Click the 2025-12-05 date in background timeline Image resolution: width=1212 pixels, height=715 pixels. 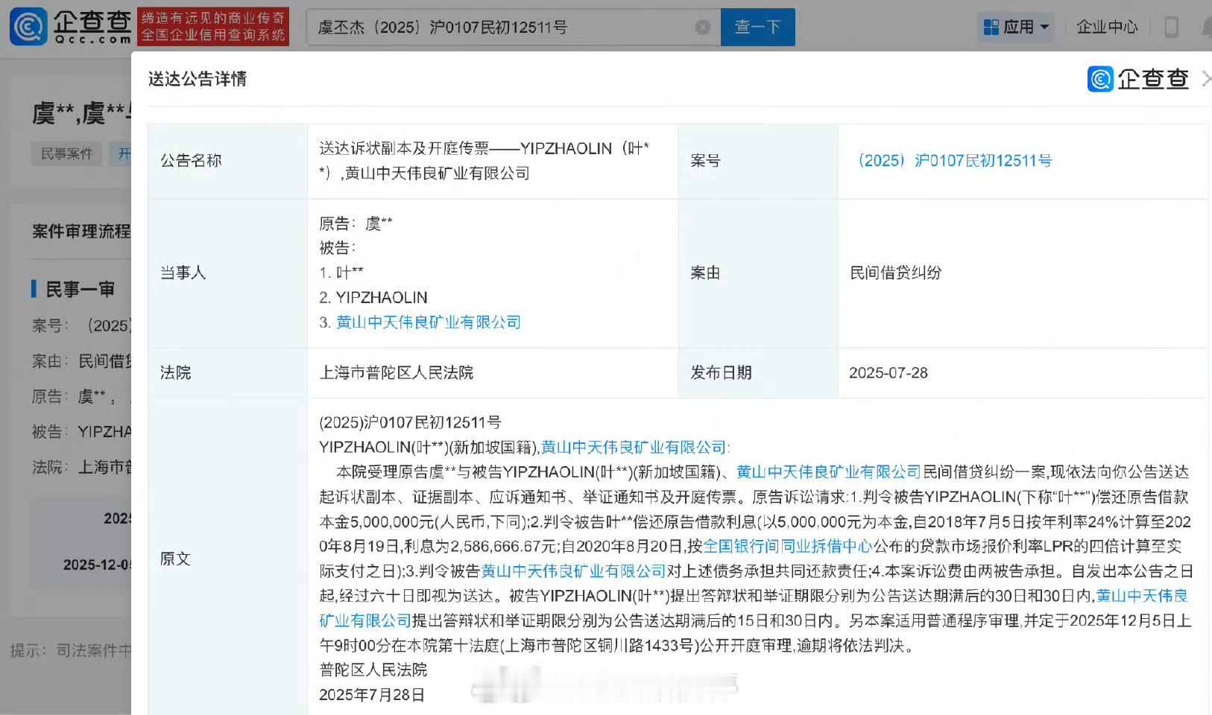[97, 565]
